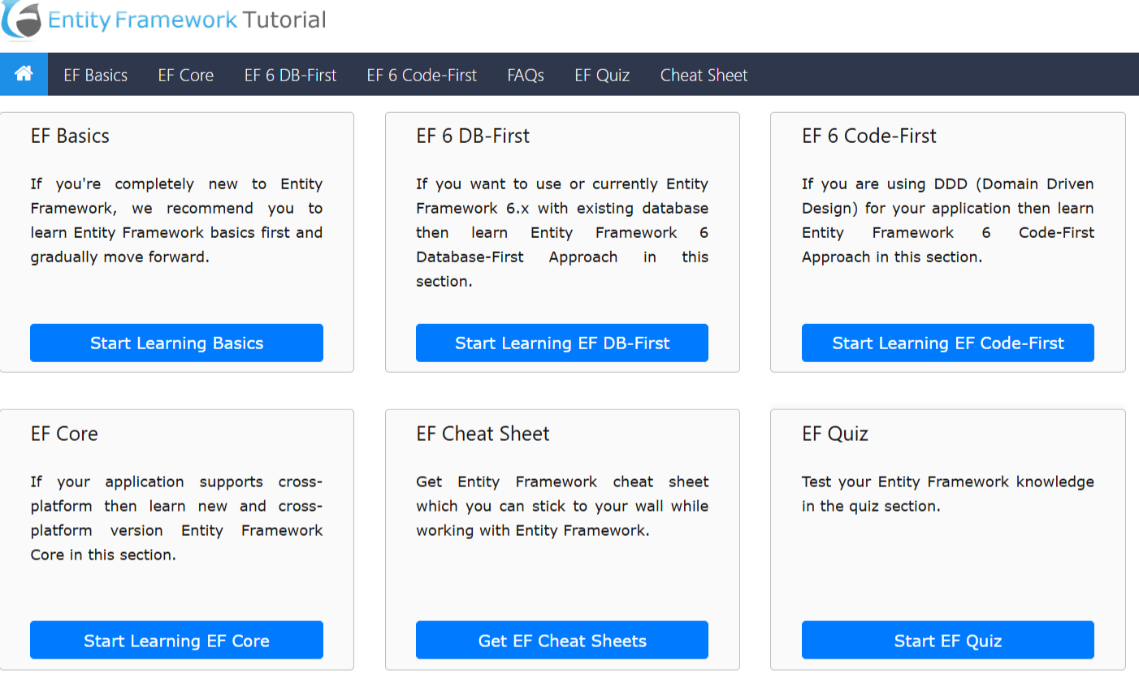Click Start Learning EF Code-First button

click(x=948, y=343)
